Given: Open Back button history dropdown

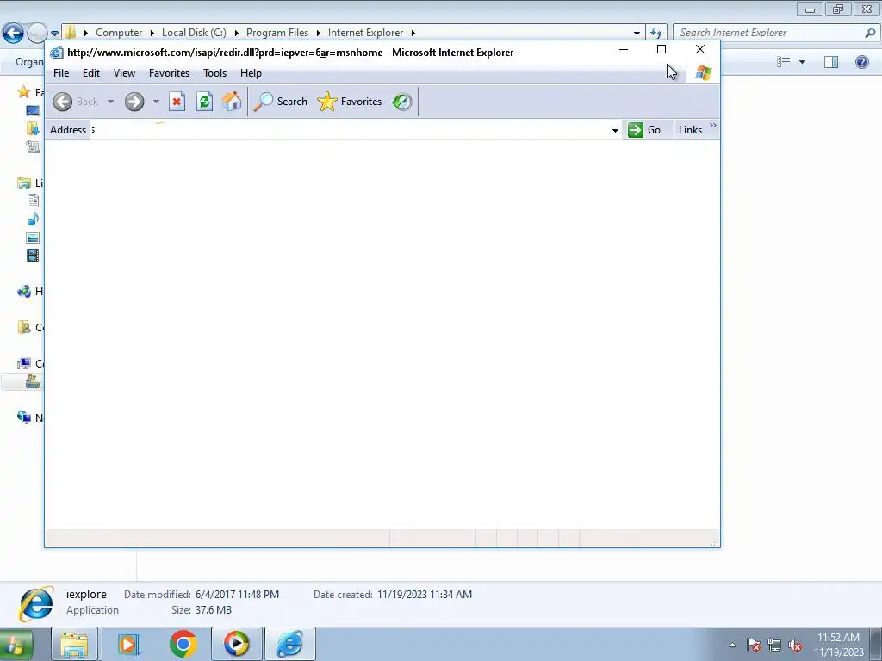Looking at the screenshot, I should tap(111, 102).
